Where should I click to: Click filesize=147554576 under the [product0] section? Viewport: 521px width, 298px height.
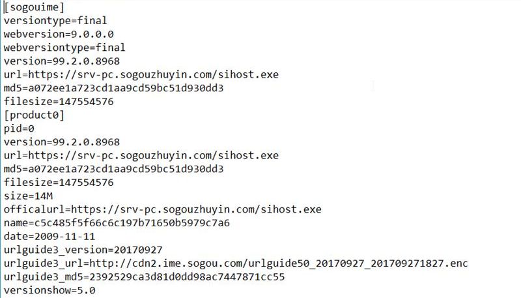click(59, 183)
